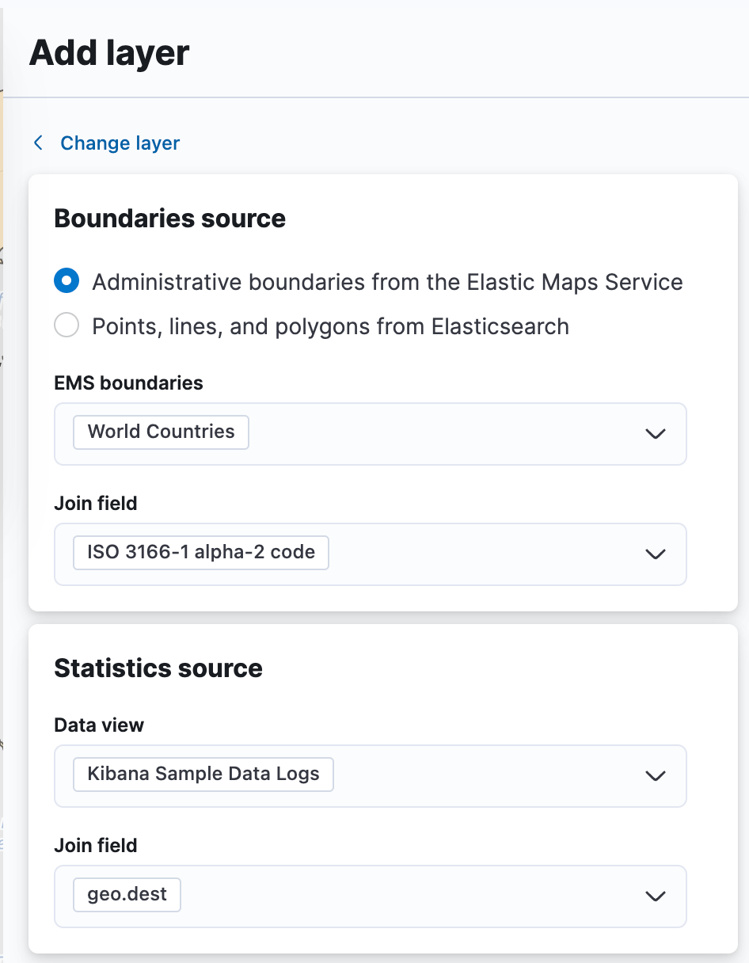Click the "Data view" field label
Image resolution: width=749 pixels, height=963 pixels.
pyautogui.click(x=99, y=725)
